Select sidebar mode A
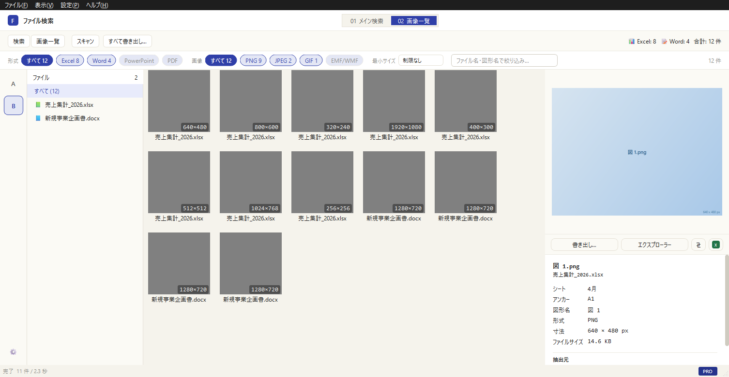This screenshot has height=377, width=729. click(x=14, y=84)
